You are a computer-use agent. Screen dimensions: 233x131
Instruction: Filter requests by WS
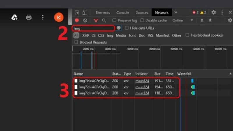(x=150, y=35)
